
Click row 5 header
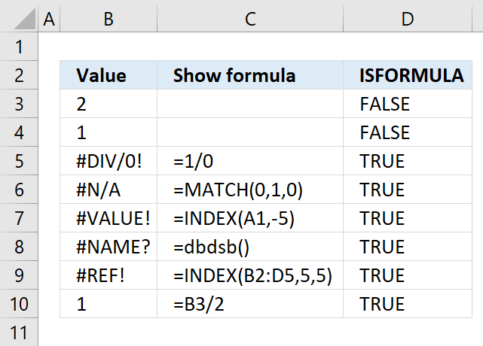pyautogui.click(x=20, y=161)
